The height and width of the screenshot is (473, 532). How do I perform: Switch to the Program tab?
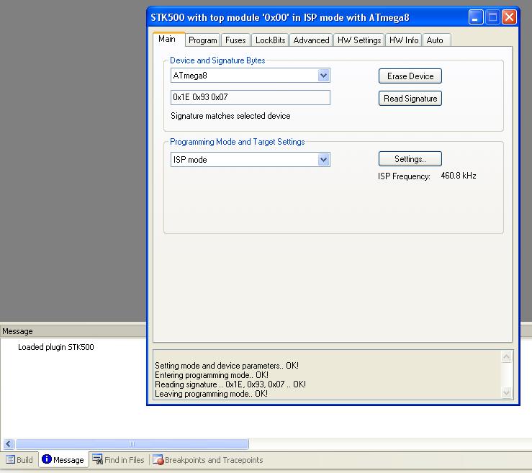tap(202, 40)
